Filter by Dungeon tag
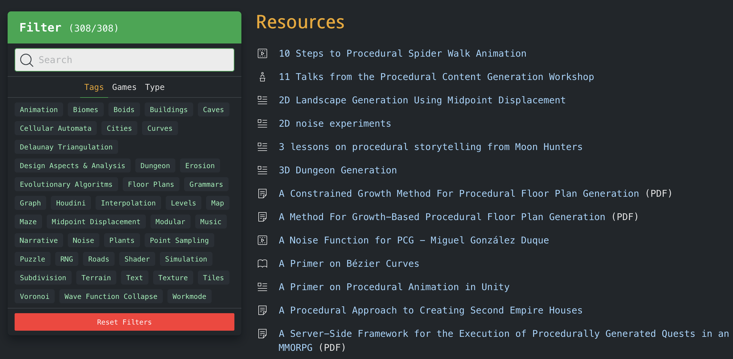This screenshot has width=733, height=359. [155, 165]
